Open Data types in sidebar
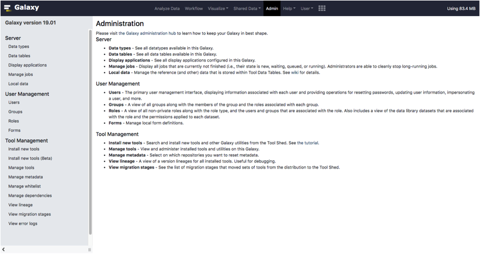The image size is (480, 254). [x=19, y=47]
